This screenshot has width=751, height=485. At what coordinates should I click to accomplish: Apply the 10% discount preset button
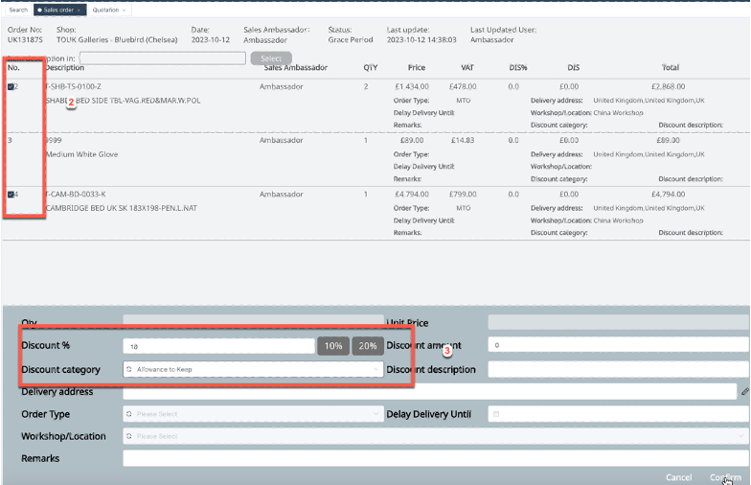333,346
